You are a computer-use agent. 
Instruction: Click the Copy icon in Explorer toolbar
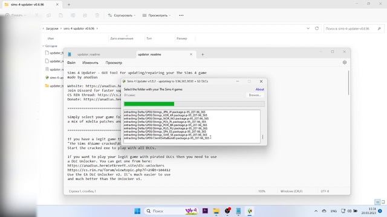click(48, 15)
